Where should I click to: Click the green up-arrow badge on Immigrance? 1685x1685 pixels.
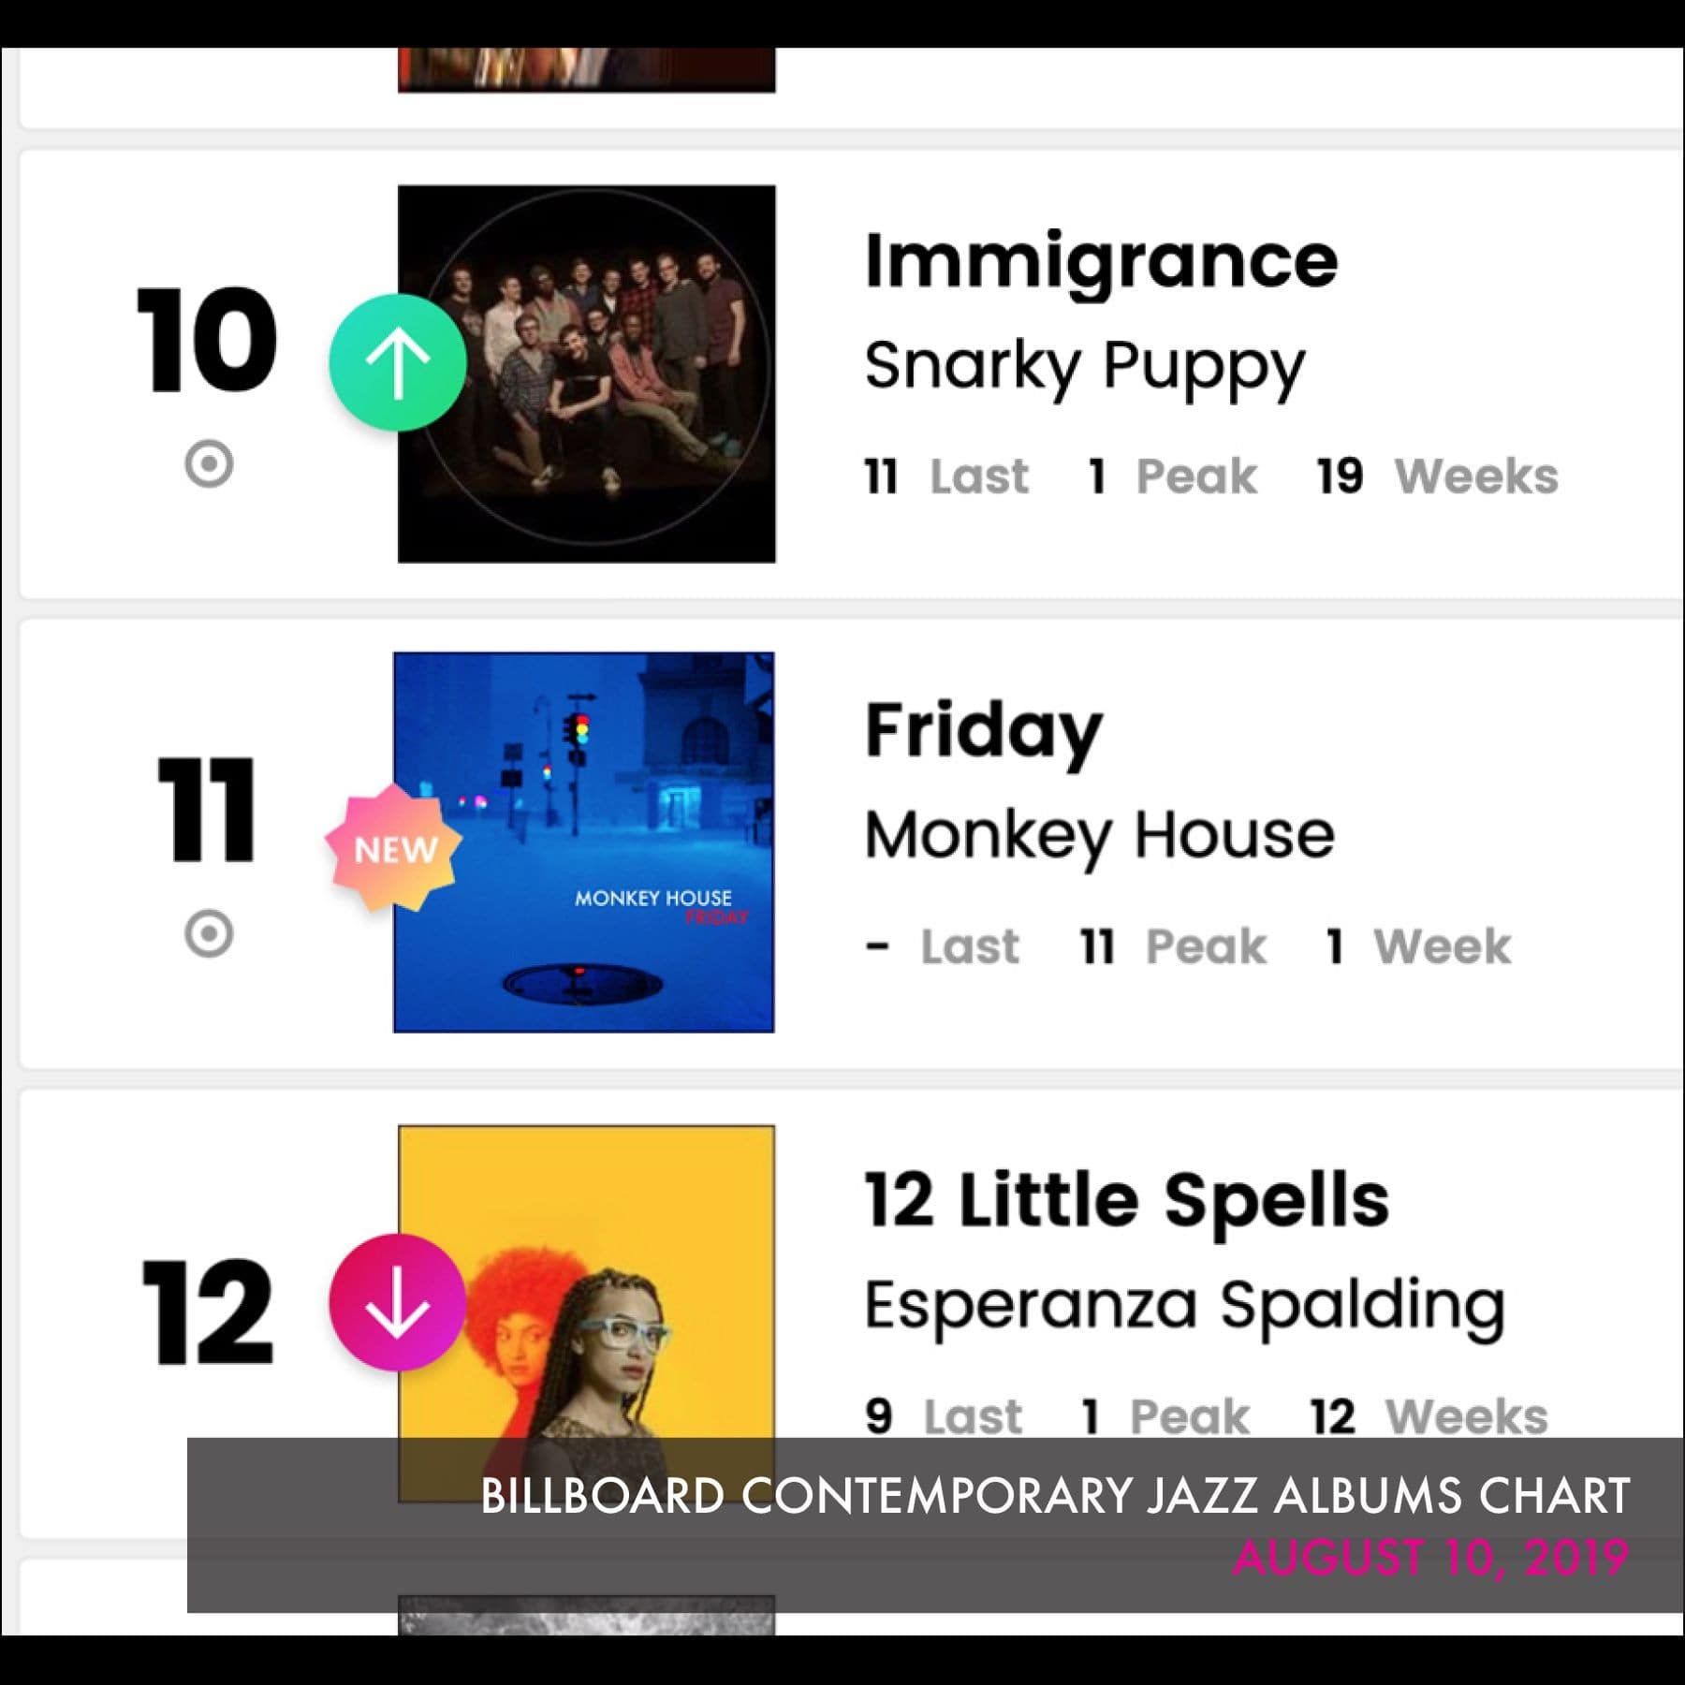pos(398,362)
